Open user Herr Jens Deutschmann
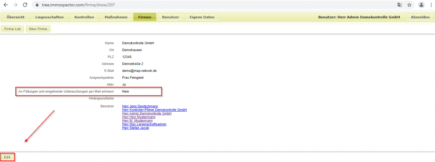 pyautogui.click(x=140, y=106)
